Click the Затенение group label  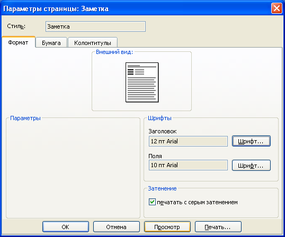(162, 188)
